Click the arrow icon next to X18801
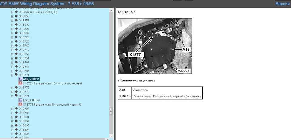This screenshot has width=291, height=140. (16, 117)
